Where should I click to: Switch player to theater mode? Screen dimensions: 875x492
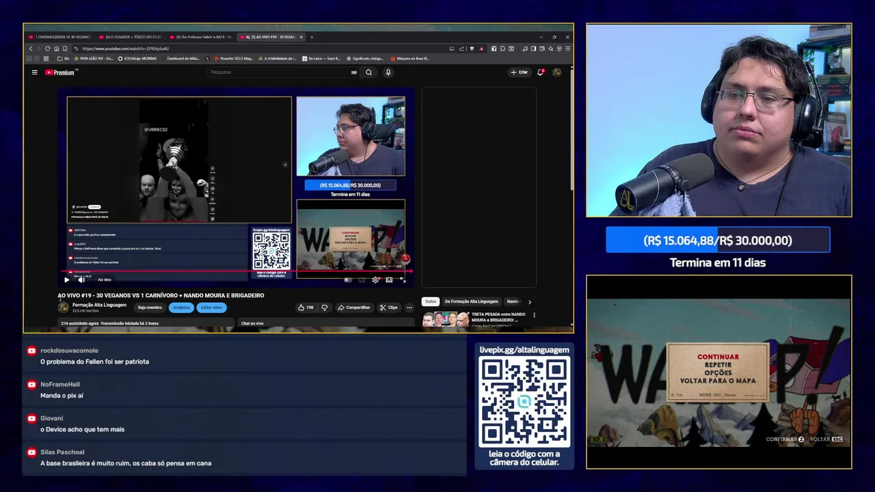click(389, 279)
